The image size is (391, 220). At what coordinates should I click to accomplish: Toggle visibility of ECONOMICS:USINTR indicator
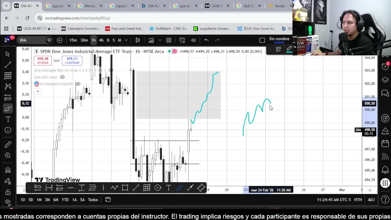pos(78,84)
